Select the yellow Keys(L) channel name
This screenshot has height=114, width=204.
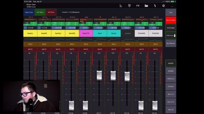click(x=30, y=33)
